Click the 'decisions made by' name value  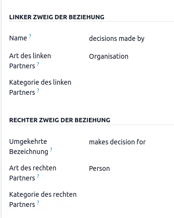(x=117, y=38)
